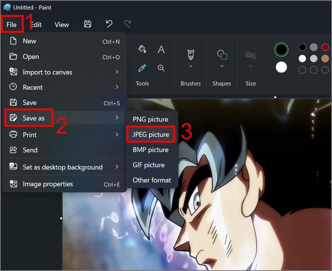Image resolution: width=332 pixels, height=271 pixels.
Task: Click the Print printer icon
Action: (13, 134)
